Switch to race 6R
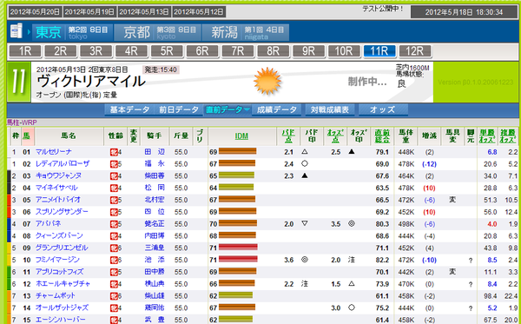521x324 pixels. (x=202, y=51)
